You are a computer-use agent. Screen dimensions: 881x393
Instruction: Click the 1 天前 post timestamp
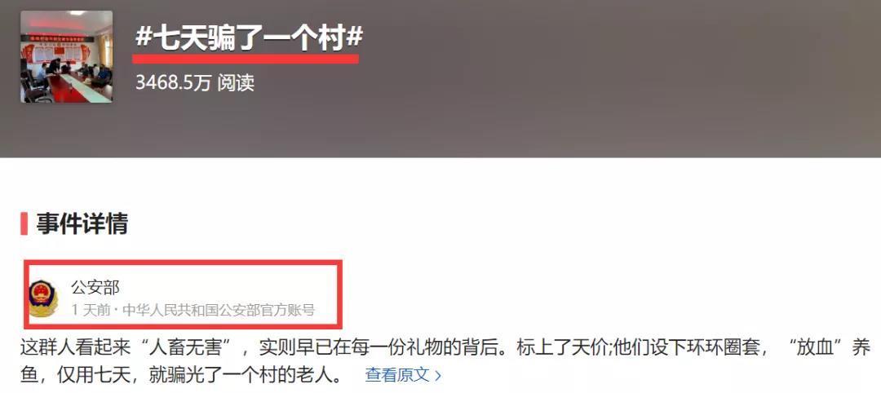pos(91,310)
